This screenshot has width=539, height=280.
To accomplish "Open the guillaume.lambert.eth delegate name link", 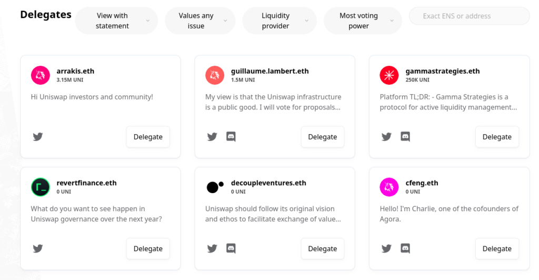I will (269, 71).
